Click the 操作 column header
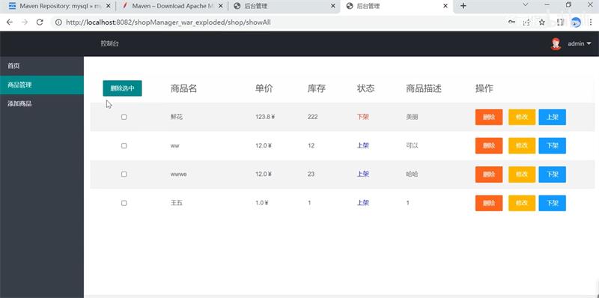 click(484, 88)
